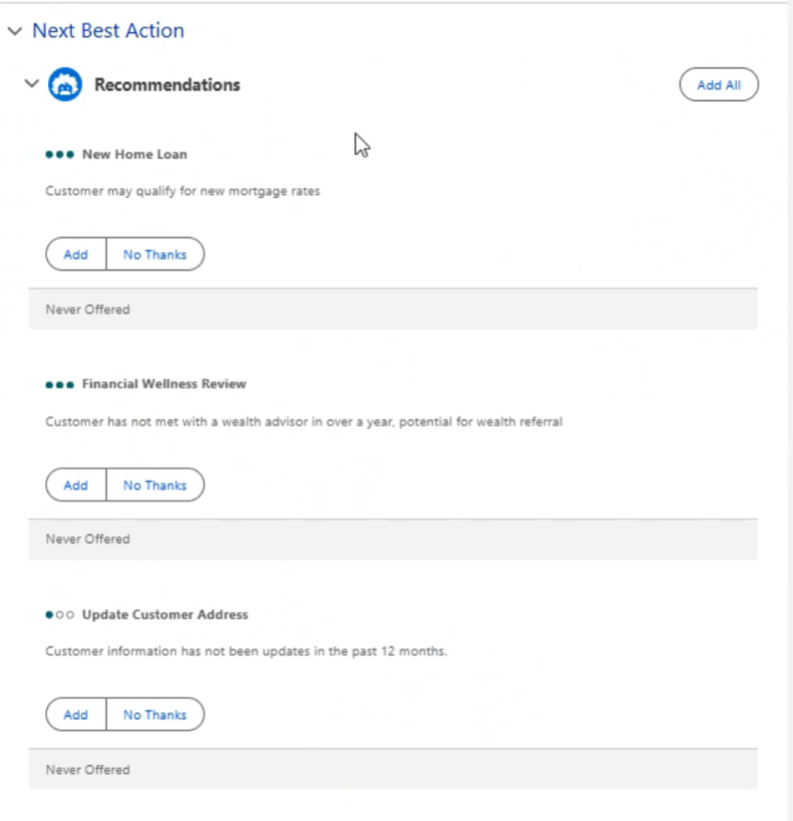Viewport: 793px width, 821px height.
Task: Click the Financial Wellness Review title
Action: 164,384
